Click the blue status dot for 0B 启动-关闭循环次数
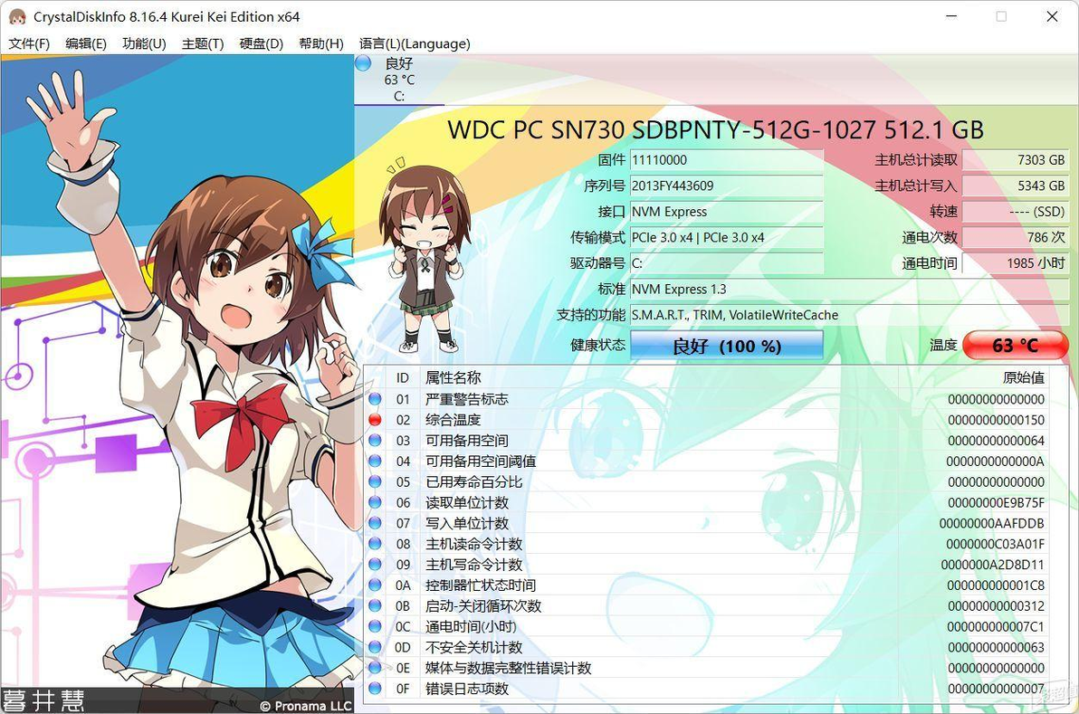The width and height of the screenshot is (1079, 714). pos(375,605)
